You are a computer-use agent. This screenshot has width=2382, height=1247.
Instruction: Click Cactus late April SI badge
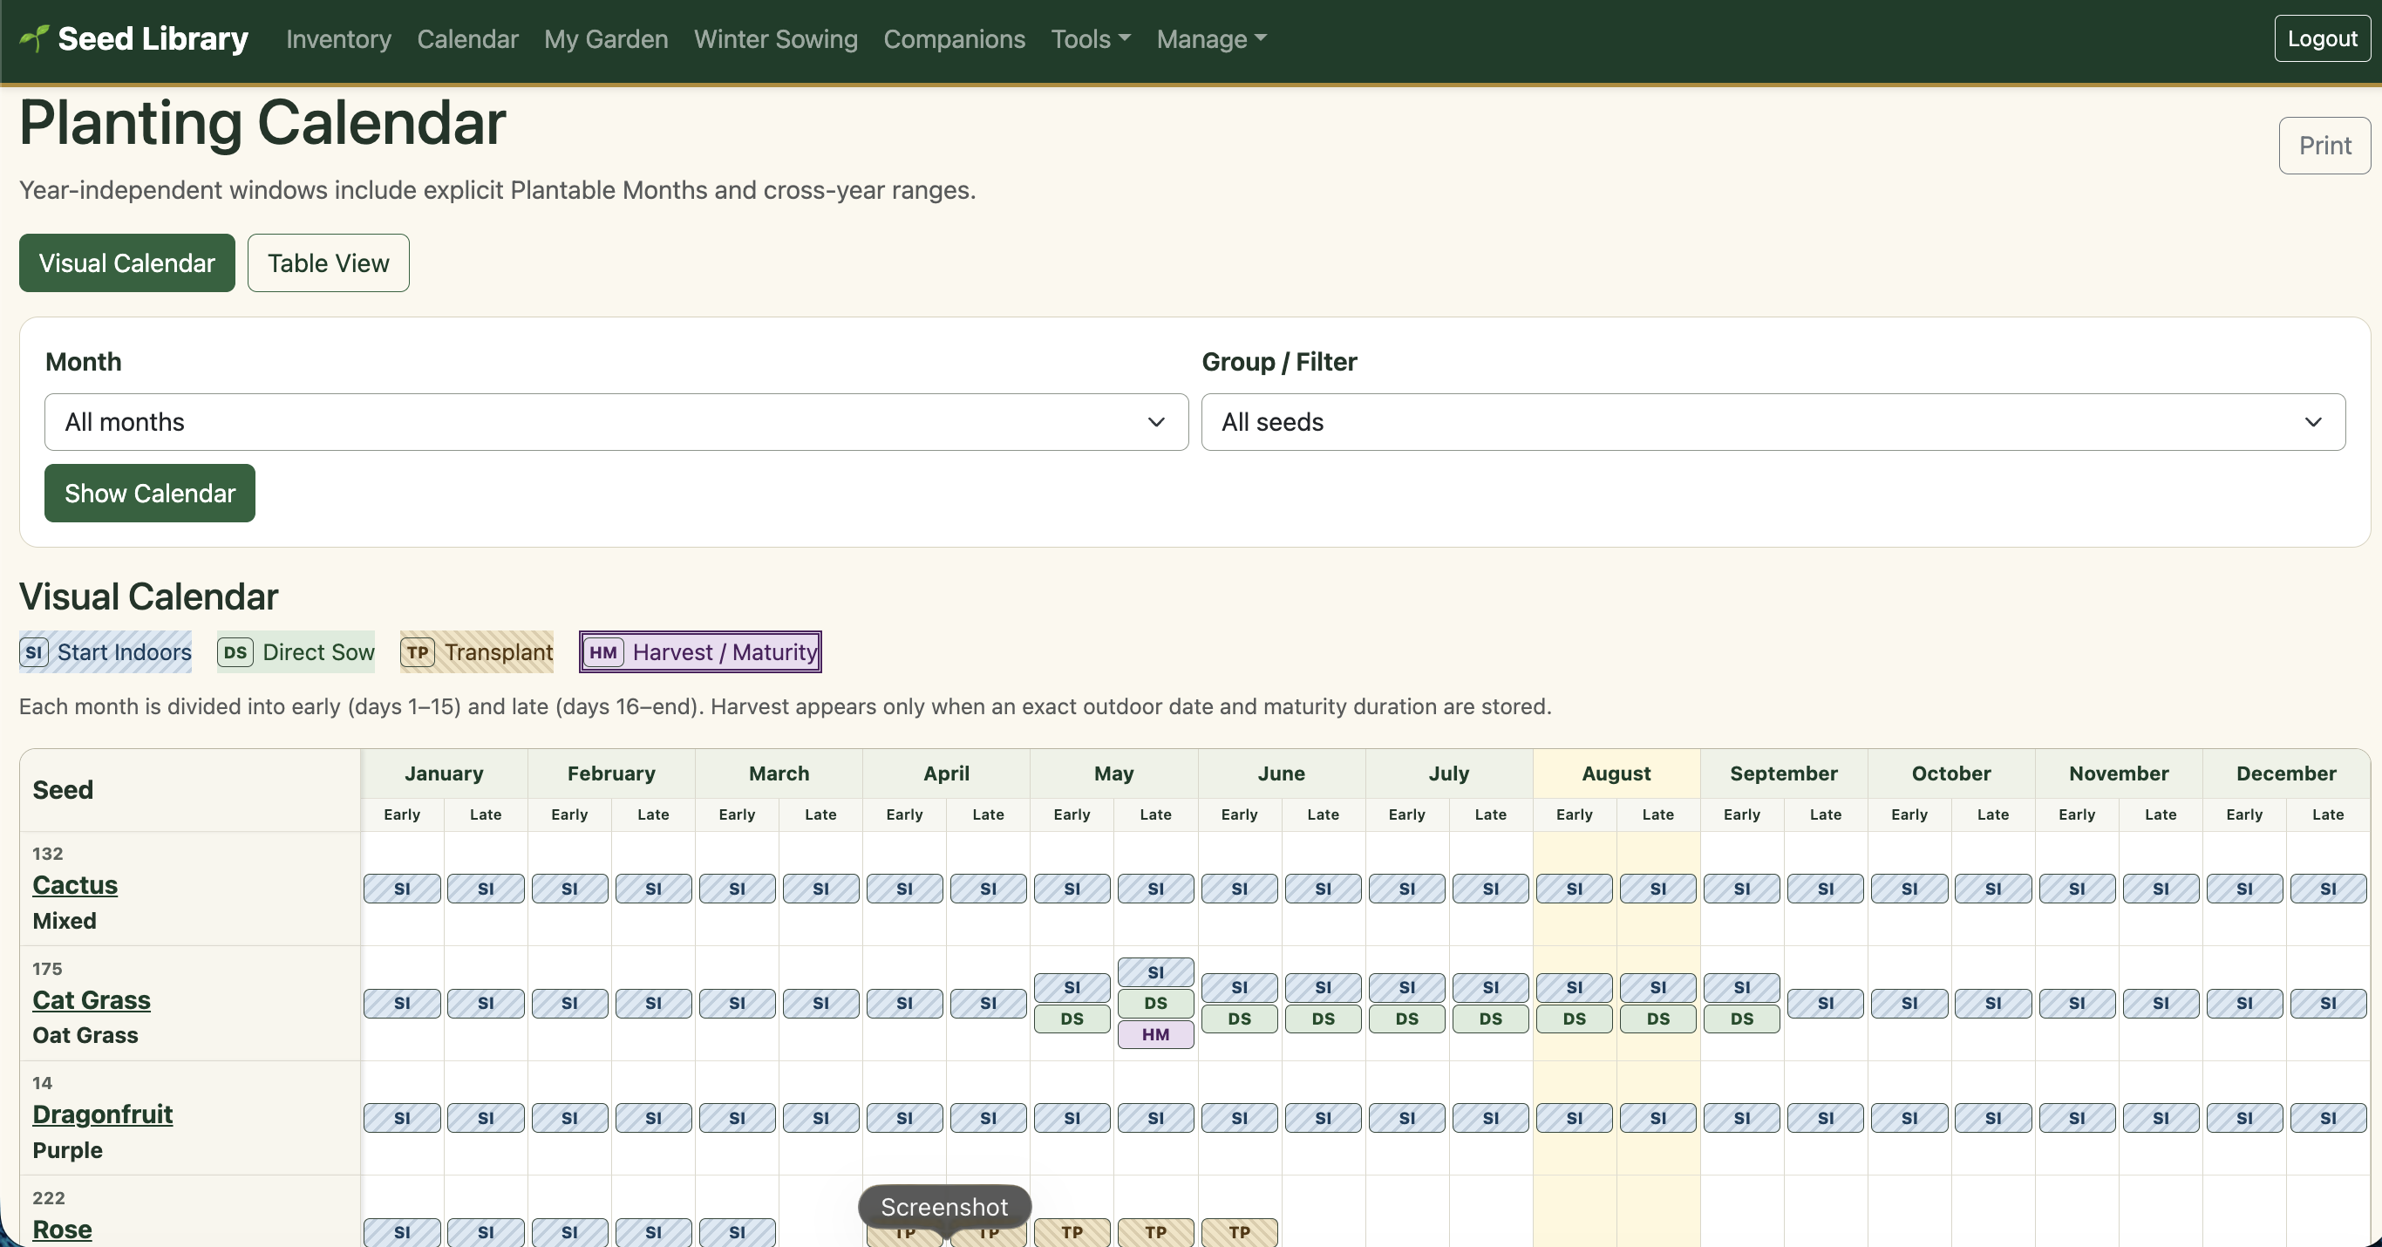(x=989, y=888)
